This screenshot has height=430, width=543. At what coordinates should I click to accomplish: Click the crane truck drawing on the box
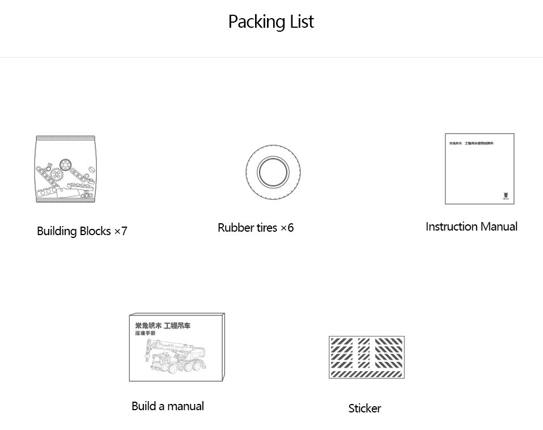click(x=176, y=356)
